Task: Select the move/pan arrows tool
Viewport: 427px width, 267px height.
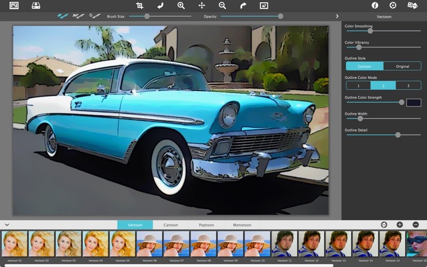Action: click(202, 5)
